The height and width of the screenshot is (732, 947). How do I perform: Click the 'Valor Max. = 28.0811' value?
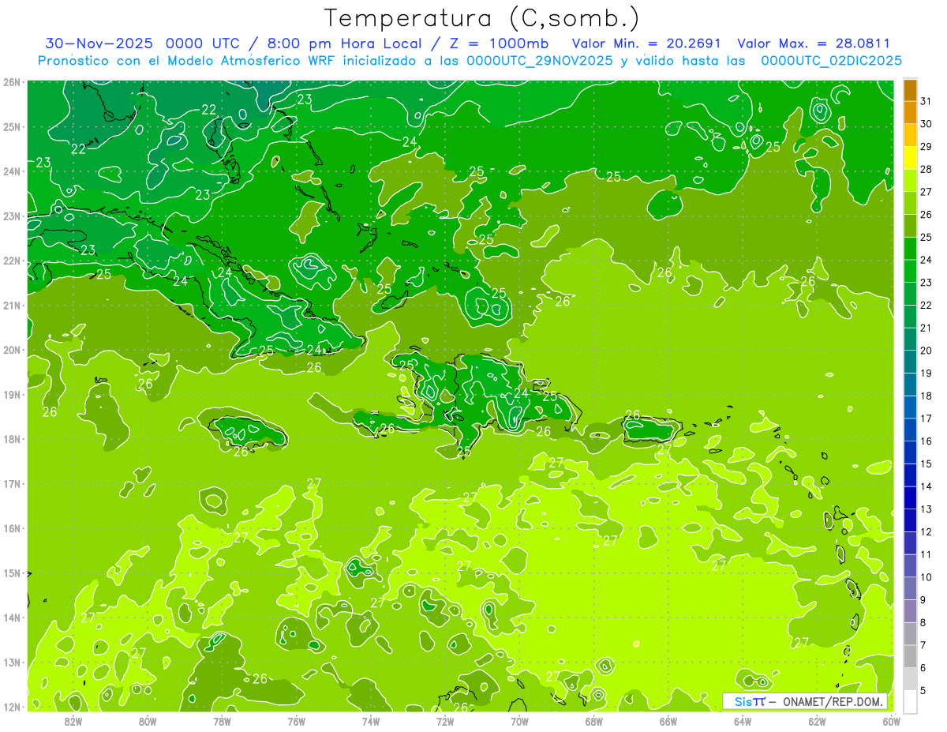(814, 43)
